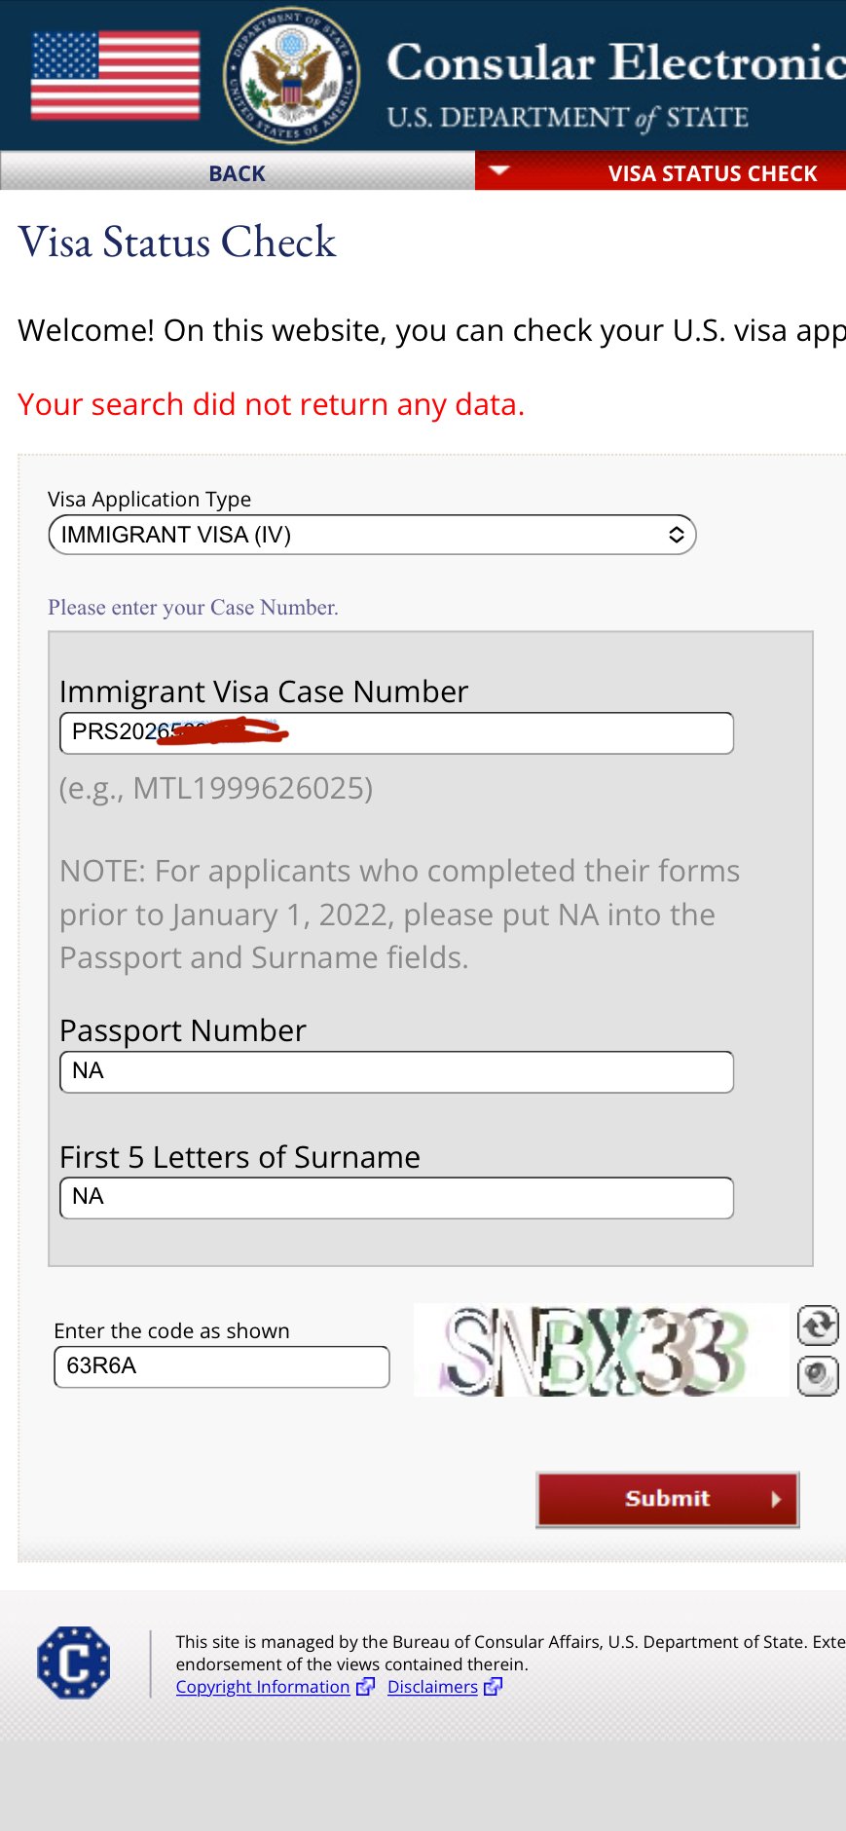Open the Visa Application Type dropdown
Image resolution: width=846 pixels, height=1831 pixels.
[x=372, y=535]
